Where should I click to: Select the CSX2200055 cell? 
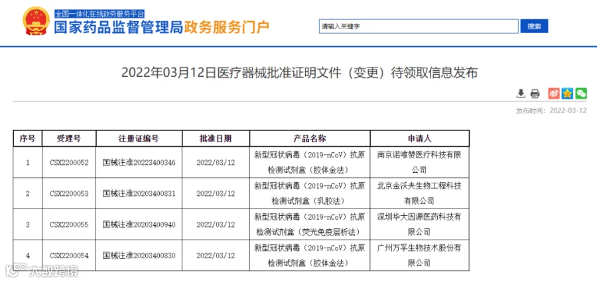[x=69, y=224]
